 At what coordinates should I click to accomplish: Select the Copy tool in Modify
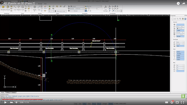coord(39,7)
